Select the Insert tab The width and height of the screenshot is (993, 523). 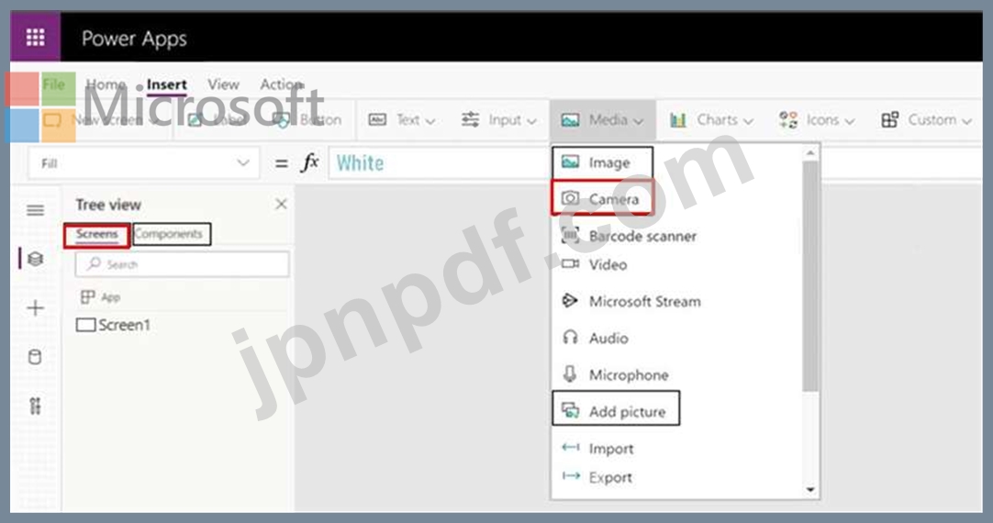[166, 84]
